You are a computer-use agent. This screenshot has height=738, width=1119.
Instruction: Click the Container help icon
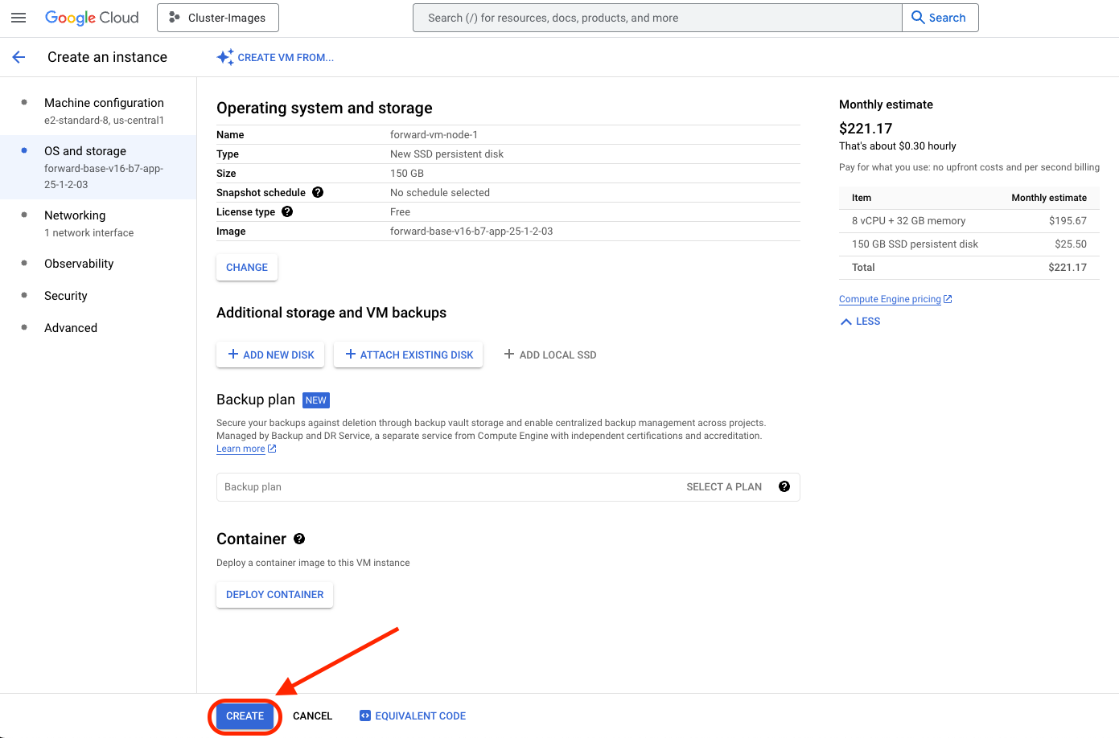(x=299, y=539)
